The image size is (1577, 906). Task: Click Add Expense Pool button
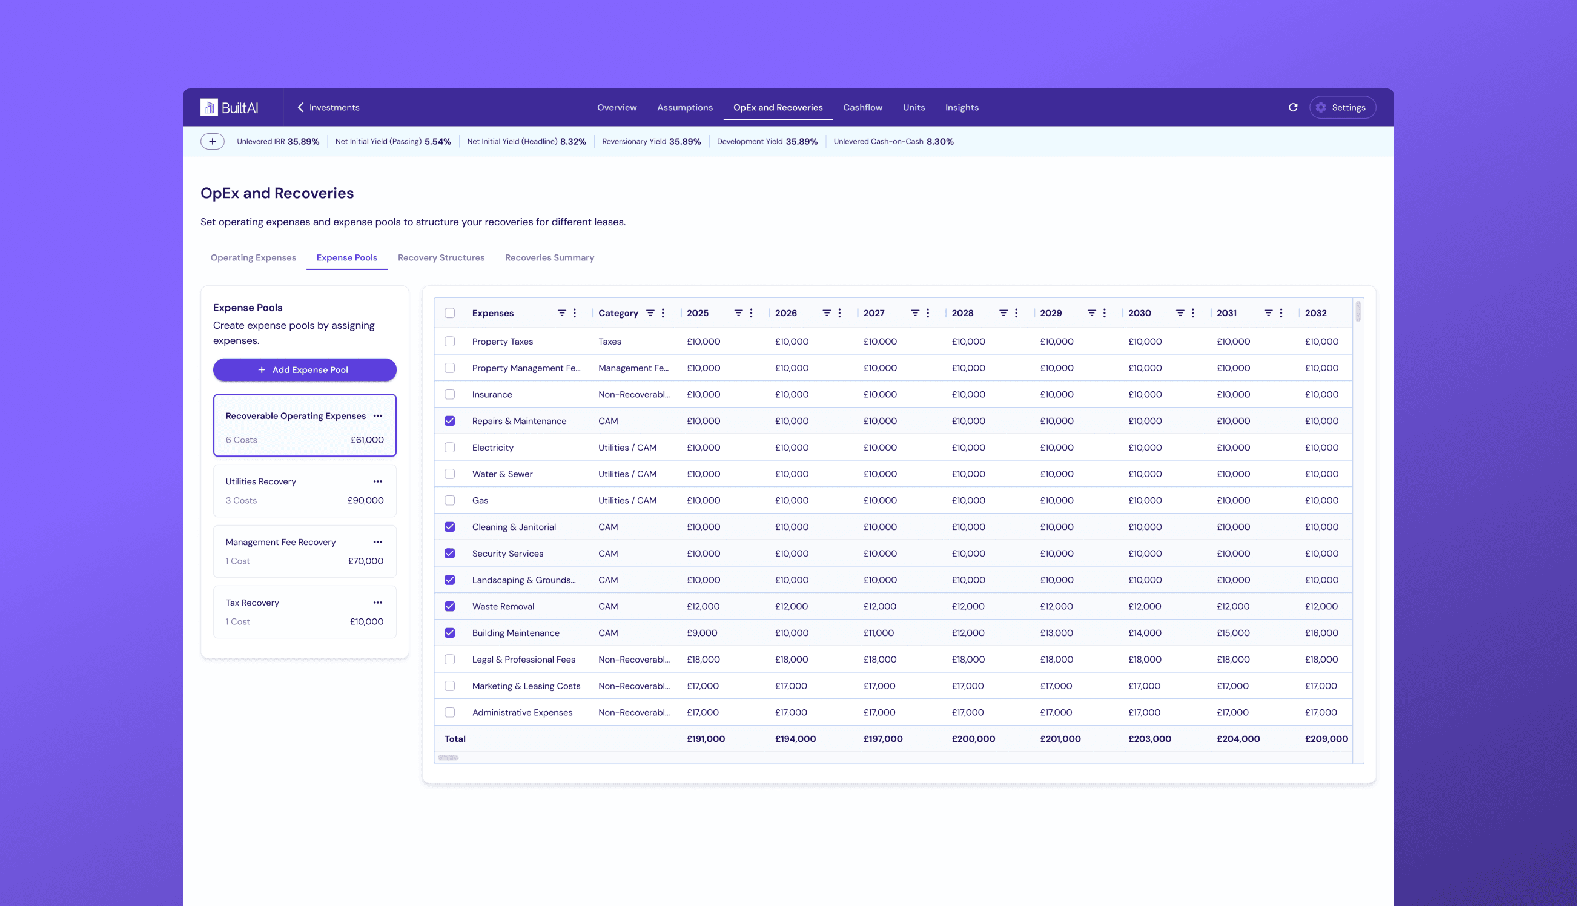click(x=304, y=369)
